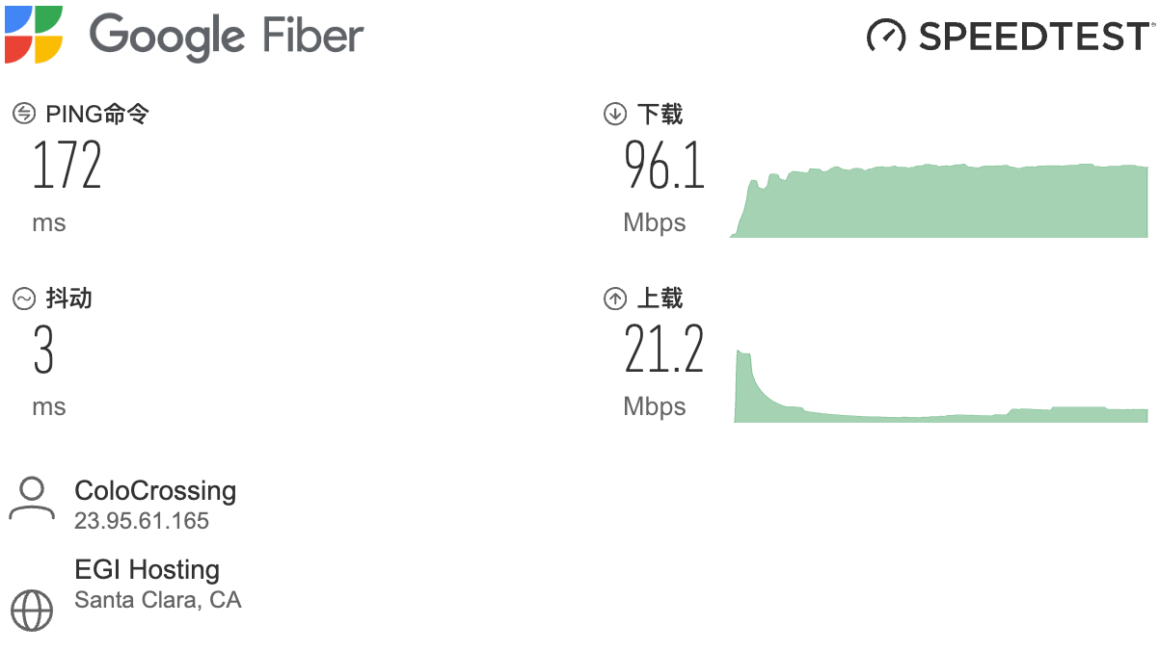Viewport: 1159px width, 651px height.
Task: Click the 172 ping value
Action: pyautogui.click(x=67, y=166)
